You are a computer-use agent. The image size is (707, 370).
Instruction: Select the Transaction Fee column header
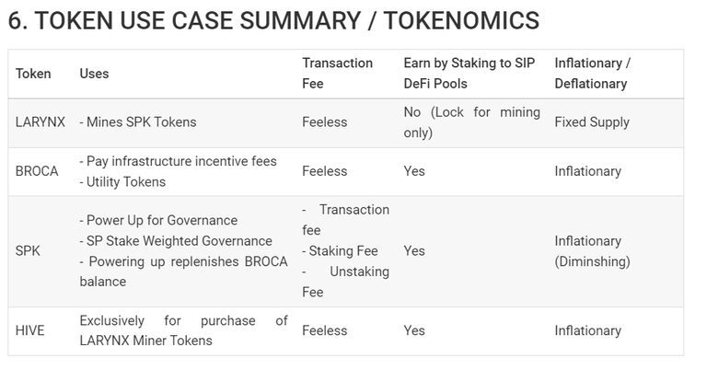click(337, 73)
